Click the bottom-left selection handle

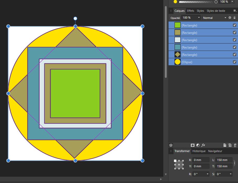pos(8,160)
